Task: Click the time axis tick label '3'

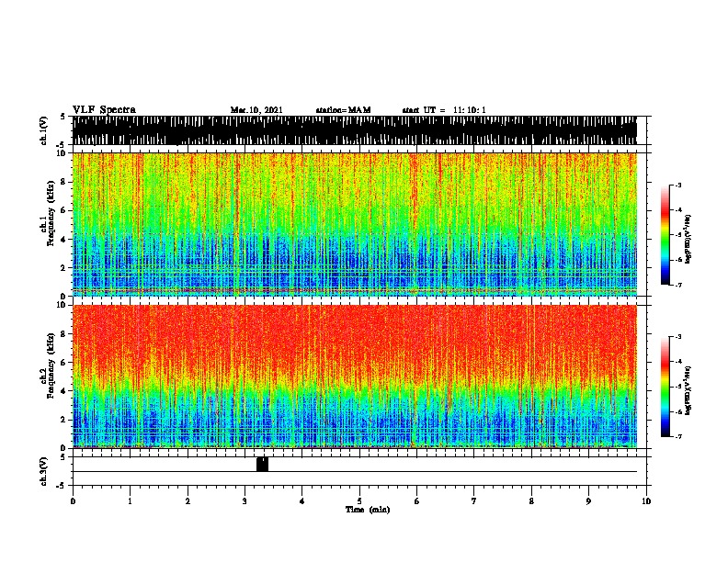Action: [x=245, y=500]
